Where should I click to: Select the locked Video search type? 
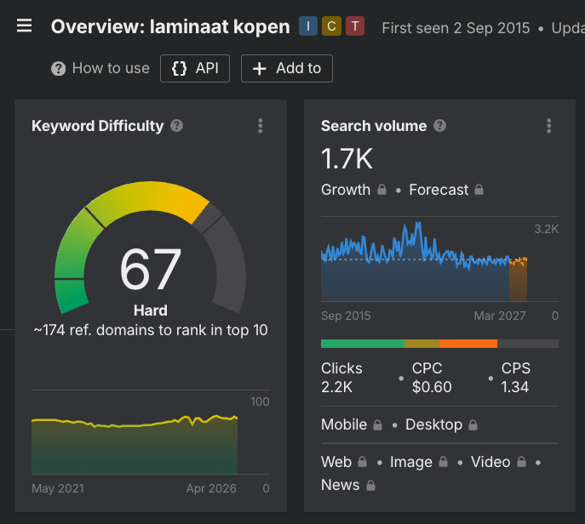pyautogui.click(x=490, y=462)
